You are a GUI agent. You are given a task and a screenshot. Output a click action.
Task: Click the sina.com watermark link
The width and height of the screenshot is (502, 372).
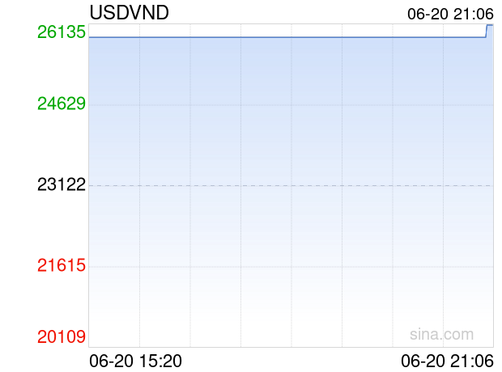[x=441, y=334]
